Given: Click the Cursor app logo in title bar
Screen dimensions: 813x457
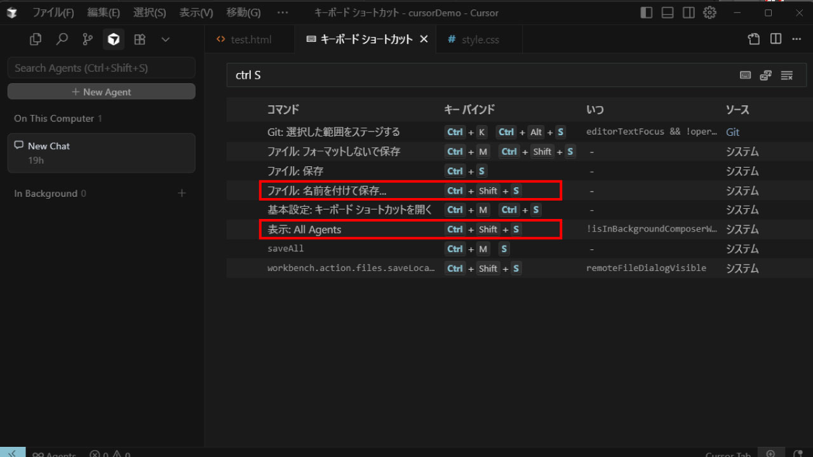Looking at the screenshot, I should point(12,13).
